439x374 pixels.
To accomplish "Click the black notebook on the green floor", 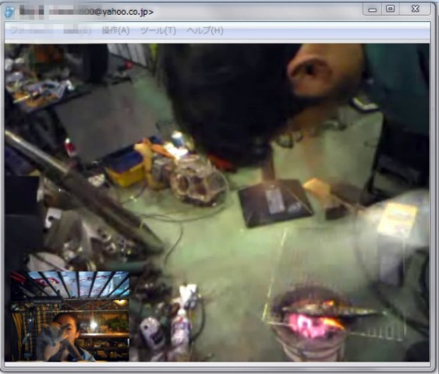I will pos(275,203).
